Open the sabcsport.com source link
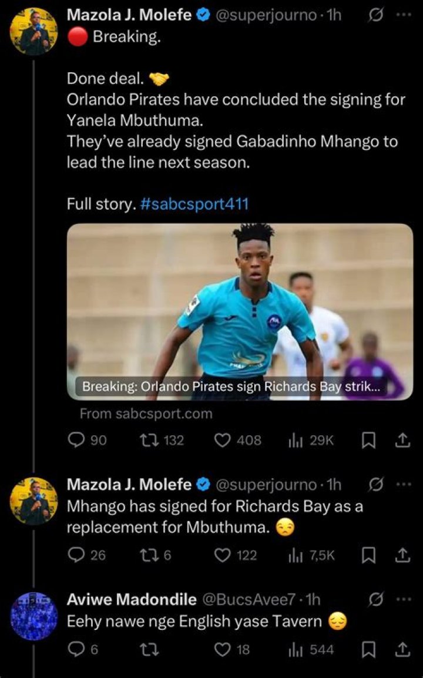The image size is (423, 678). coord(146,414)
